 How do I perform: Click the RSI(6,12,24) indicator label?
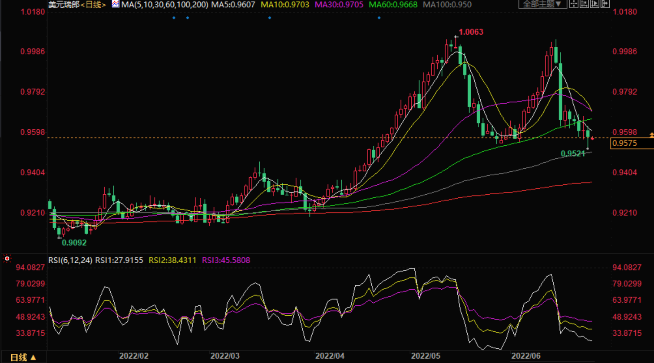(70, 260)
